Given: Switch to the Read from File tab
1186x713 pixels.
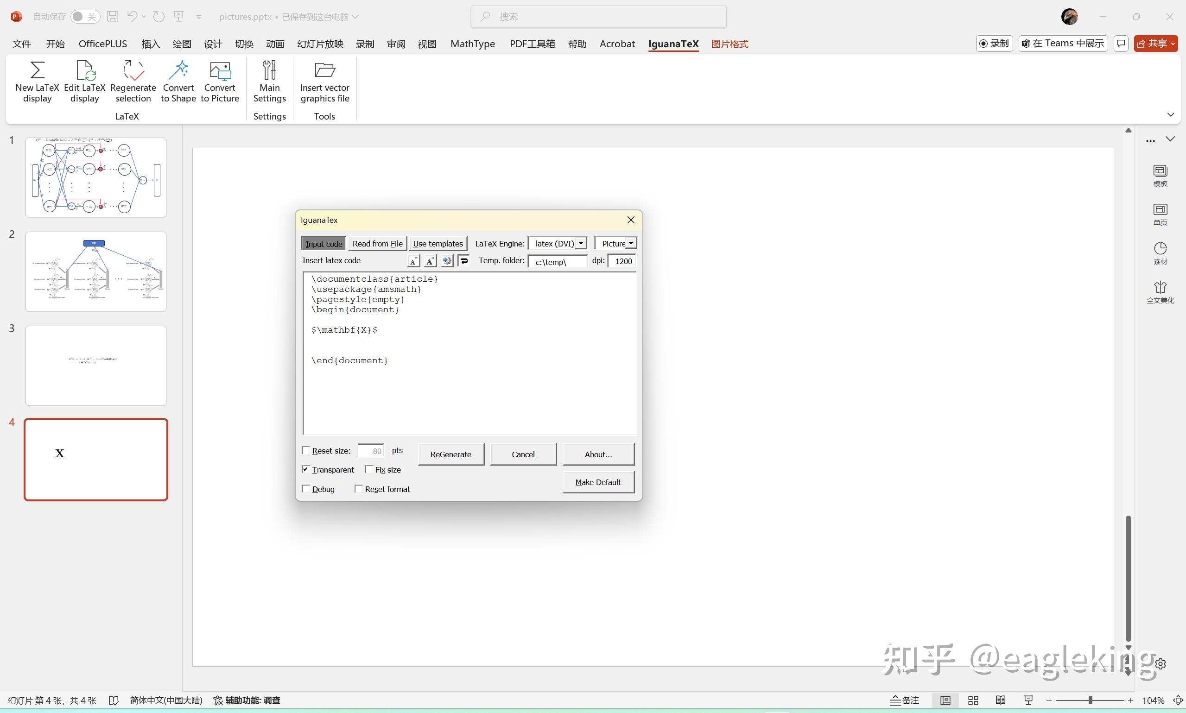Looking at the screenshot, I should 377,244.
